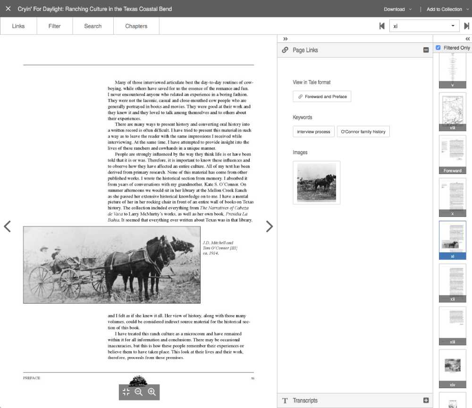Open the page xiv thumbnail
The width and height of the screenshot is (472, 408).
point(453,368)
